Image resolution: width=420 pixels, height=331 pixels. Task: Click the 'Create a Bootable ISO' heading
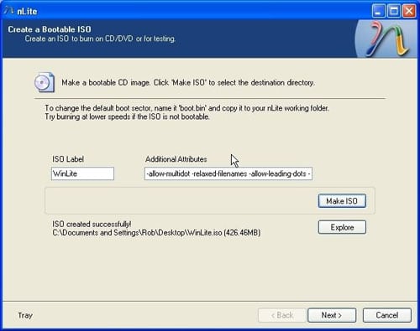tap(50, 29)
